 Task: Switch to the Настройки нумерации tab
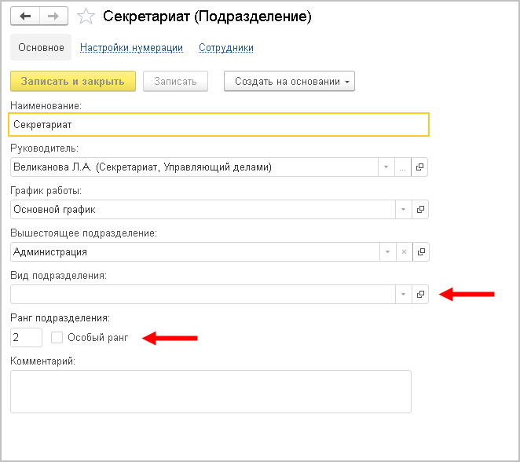click(x=131, y=48)
